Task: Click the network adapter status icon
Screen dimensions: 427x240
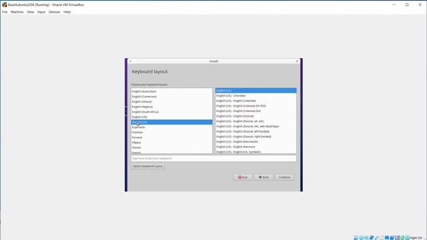Action: tap(372, 237)
